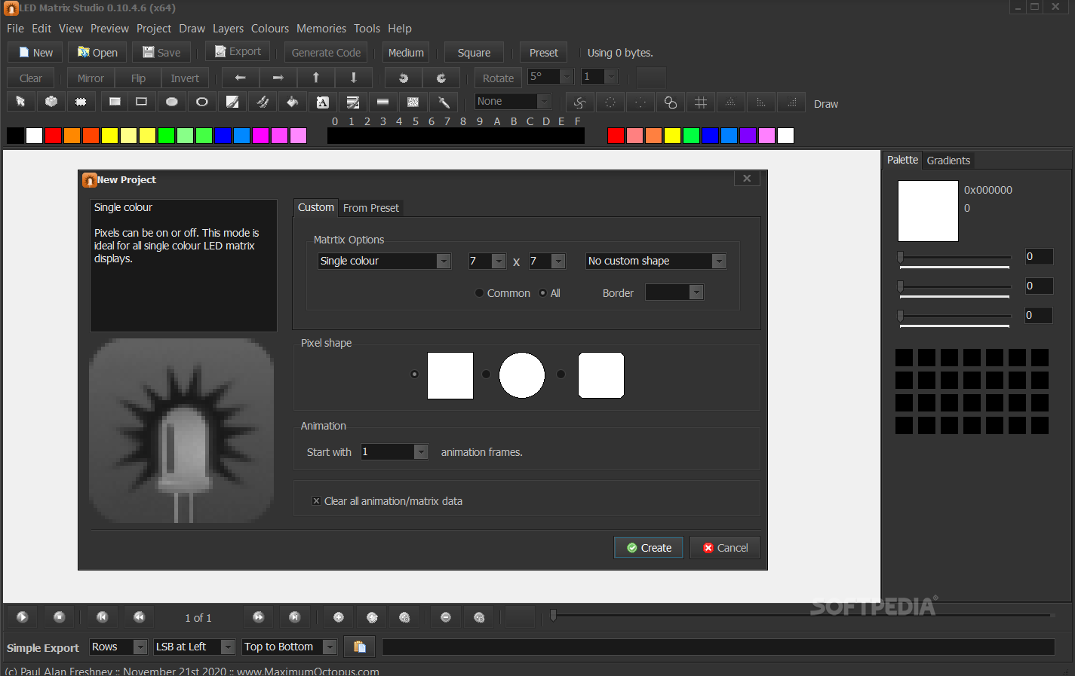The image size is (1075, 676).
Task: Select the filled ellipse draw tool
Action: (x=172, y=102)
